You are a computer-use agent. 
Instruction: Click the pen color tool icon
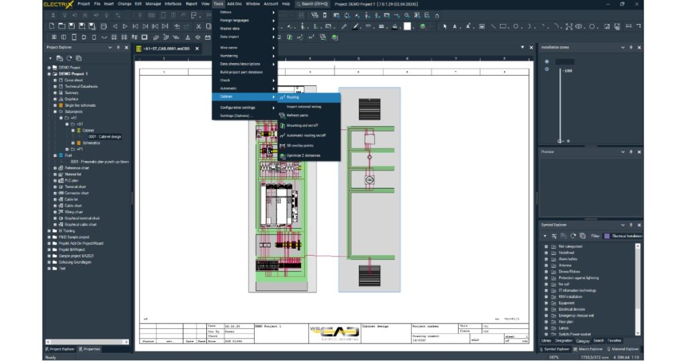[356, 26]
